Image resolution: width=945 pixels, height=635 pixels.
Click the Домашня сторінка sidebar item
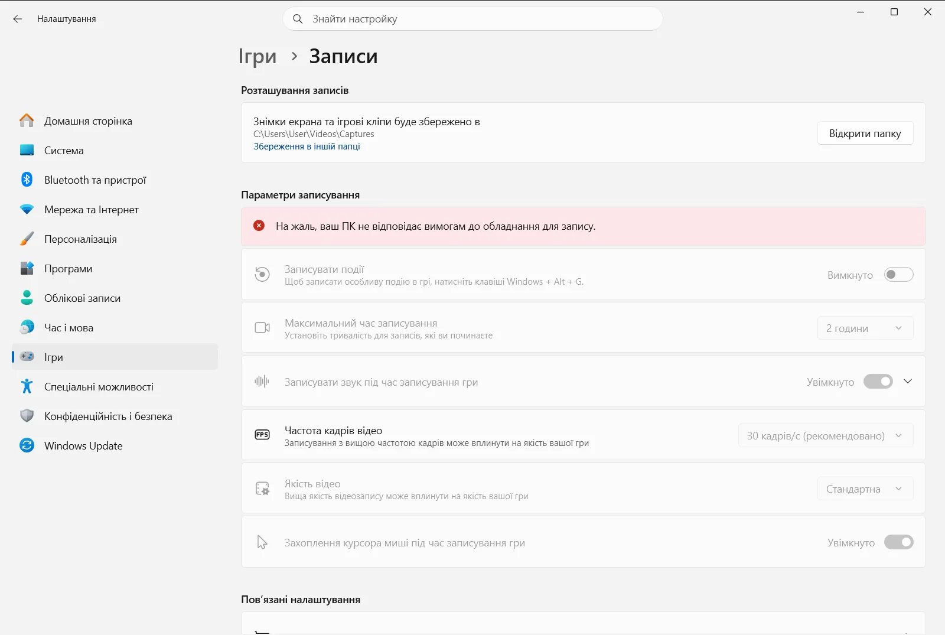pyautogui.click(x=115, y=121)
